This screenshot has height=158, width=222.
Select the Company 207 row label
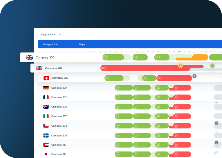[59, 116]
